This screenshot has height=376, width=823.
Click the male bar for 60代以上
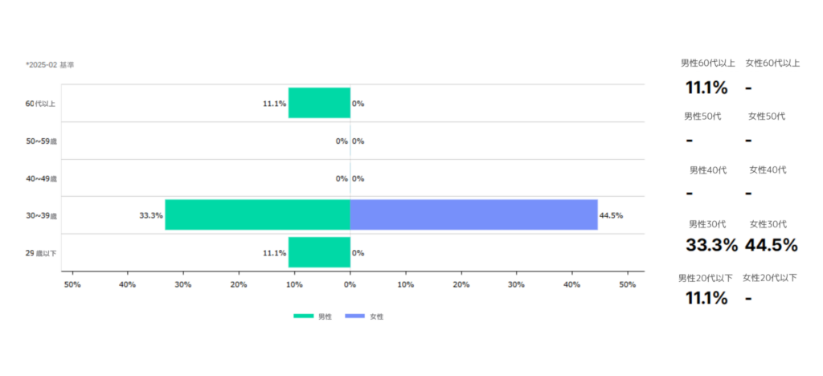pyautogui.click(x=319, y=103)
